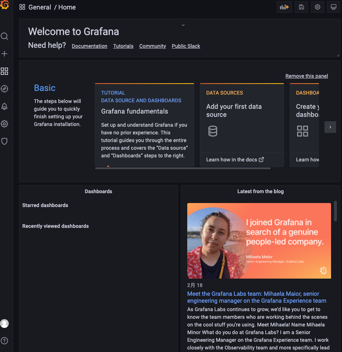Viewport: 342px width, 352px height.
Task: Click the Dashboards panel title
Action: click(x=98, y=191)
